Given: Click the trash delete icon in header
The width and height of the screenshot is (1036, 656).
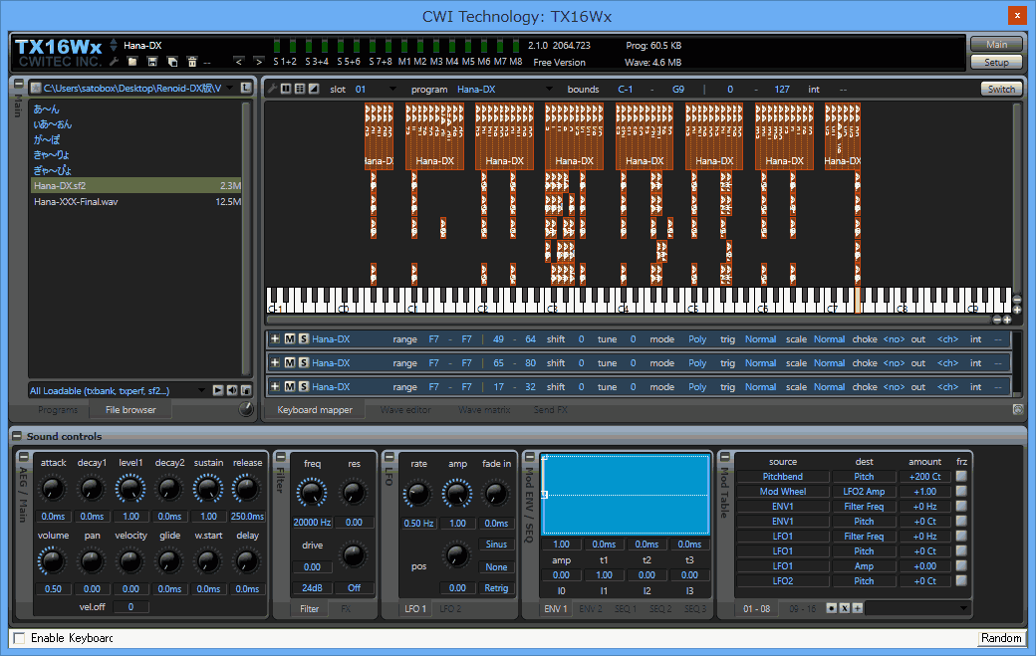Looking at the screenshot, I should pos(192,62).
